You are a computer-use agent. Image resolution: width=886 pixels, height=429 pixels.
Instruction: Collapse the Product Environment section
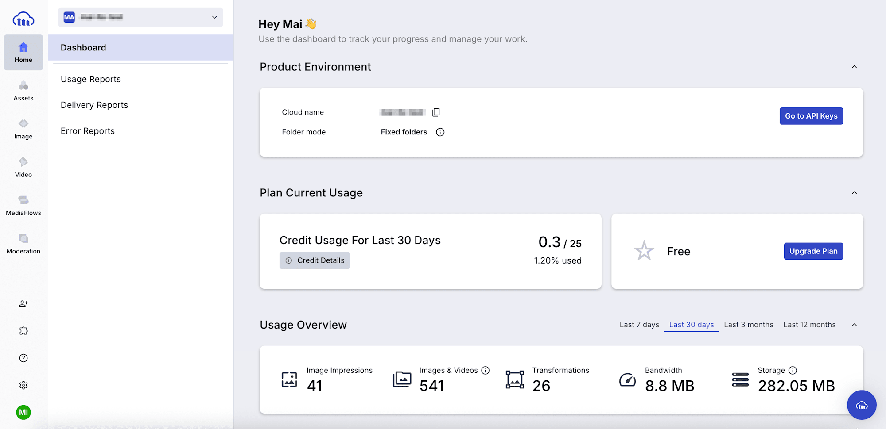pyautogui.click(x=855, y=67)
